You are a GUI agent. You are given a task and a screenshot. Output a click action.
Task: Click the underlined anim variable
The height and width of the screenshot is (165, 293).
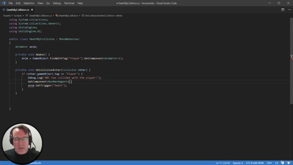coord(31,86)
